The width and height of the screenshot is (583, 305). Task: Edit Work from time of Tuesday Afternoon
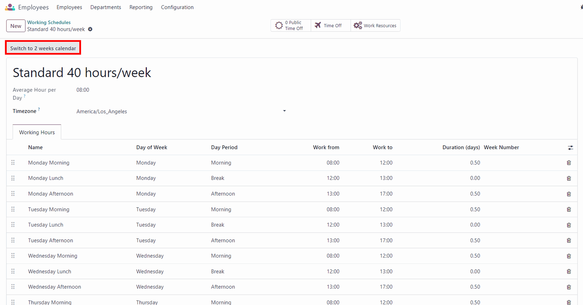click(333, 240)
